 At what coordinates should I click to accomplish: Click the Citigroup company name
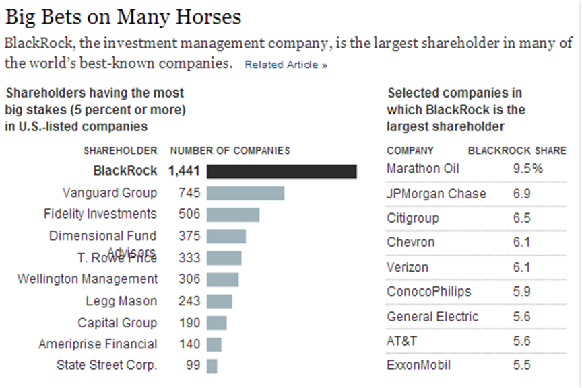tap(412, 218)
